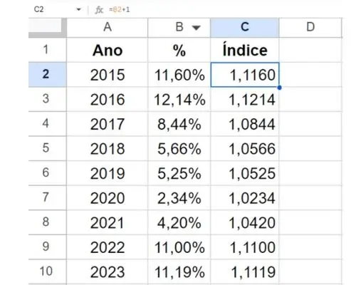Select the 11,19% cell
This screenshot has width=356, height=285.
click(x=179, y=271)
